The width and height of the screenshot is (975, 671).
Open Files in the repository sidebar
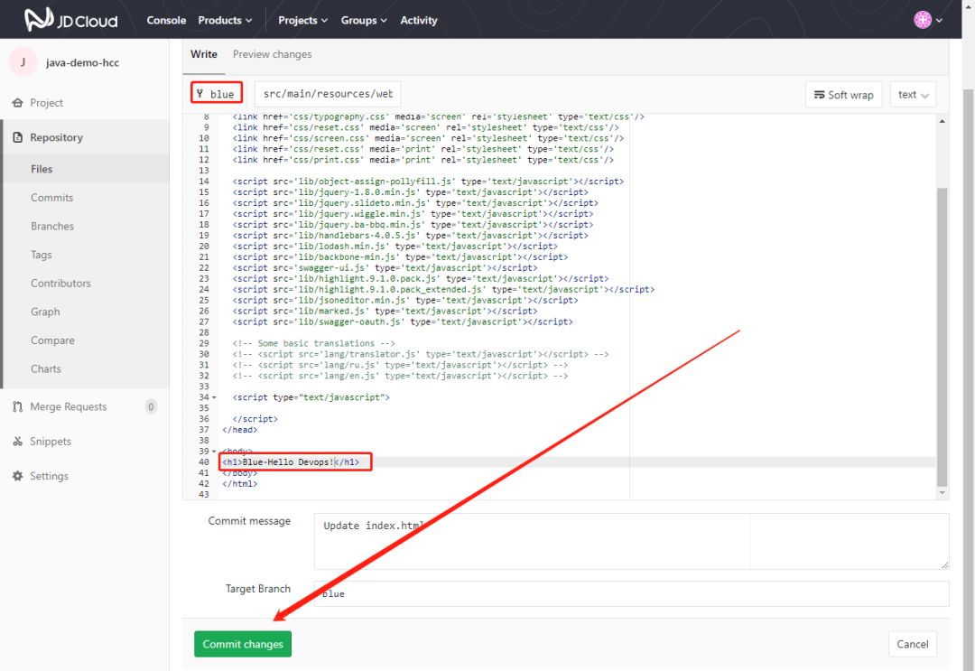coord(42,169)
